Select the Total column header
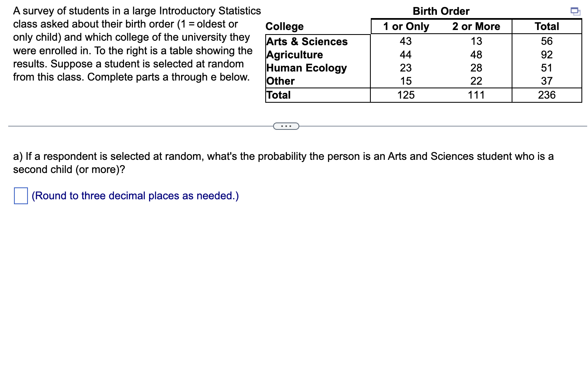The image size is (588, 369). coord(547,26)
